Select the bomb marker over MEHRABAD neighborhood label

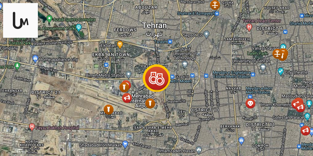(109, 109)
